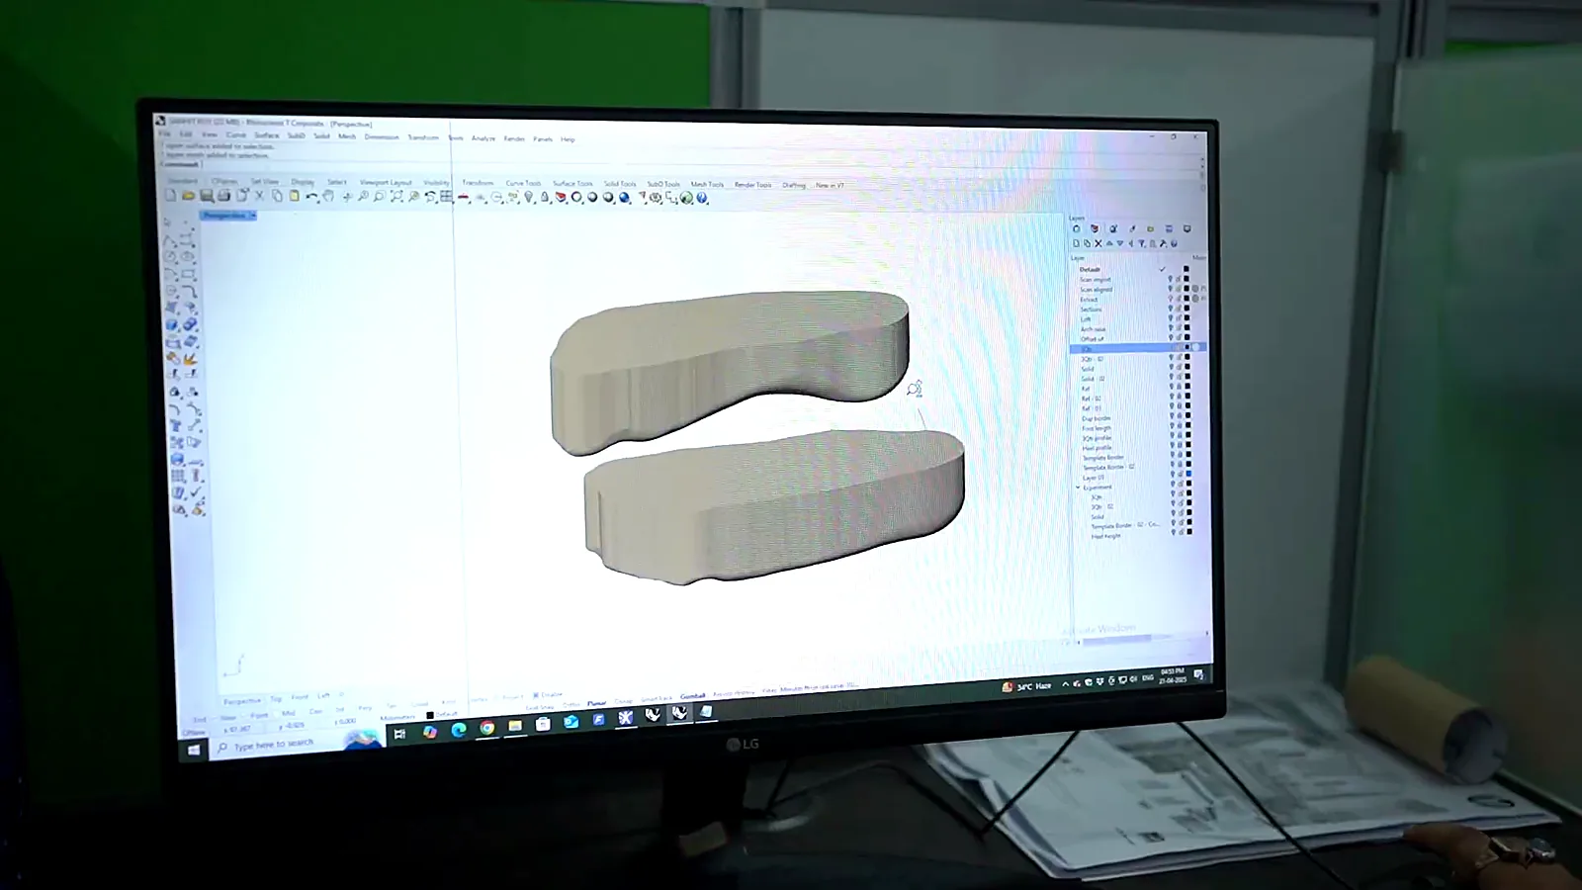Click the Default layer color swatch
This screenshot has width=1582, height=890.
coord(1186,269)
